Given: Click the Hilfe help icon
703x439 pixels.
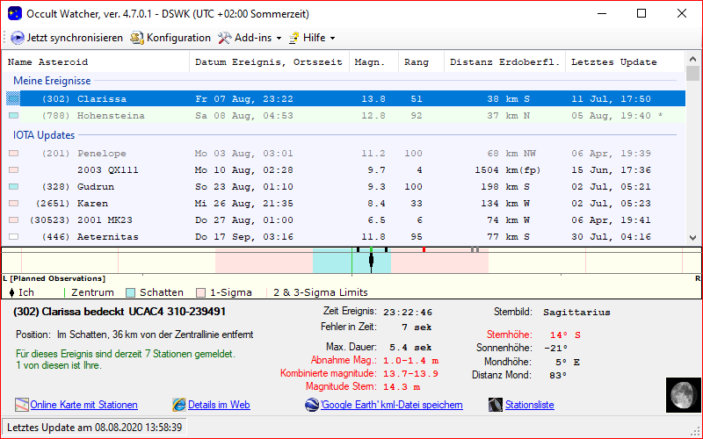Looking at the screenshot, I should click(294, 38).
